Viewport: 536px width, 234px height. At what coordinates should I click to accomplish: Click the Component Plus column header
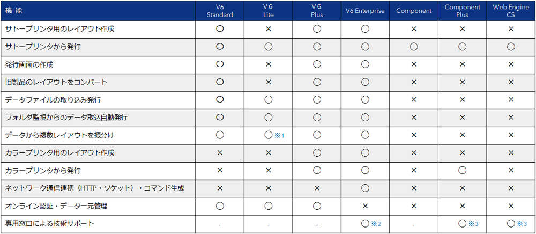[x=463, y=11]
